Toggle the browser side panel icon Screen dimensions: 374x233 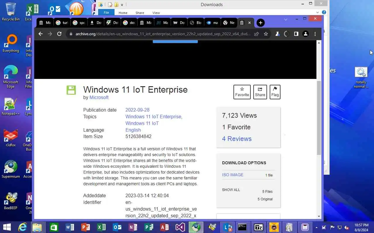pos(296,34)
